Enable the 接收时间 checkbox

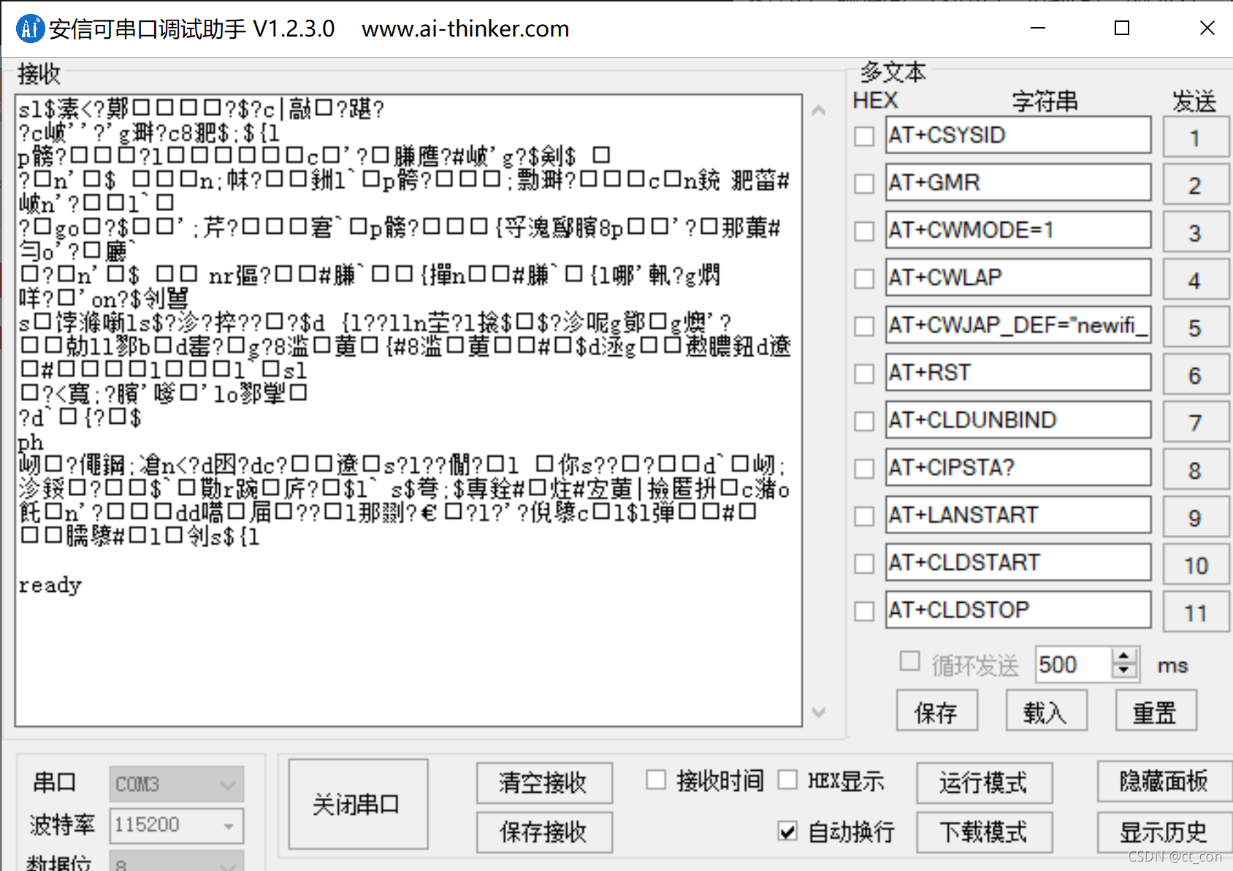click(x=656, y=780)
